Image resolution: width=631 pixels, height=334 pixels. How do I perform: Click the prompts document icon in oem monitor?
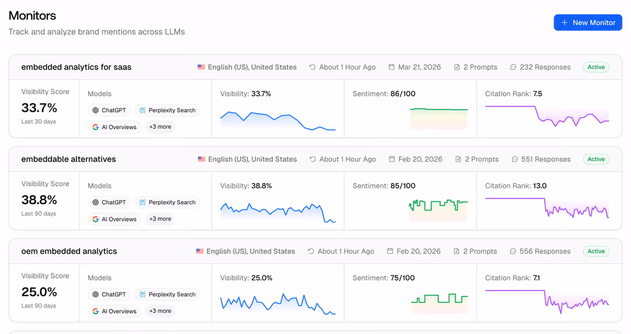[x=456, y=252]
